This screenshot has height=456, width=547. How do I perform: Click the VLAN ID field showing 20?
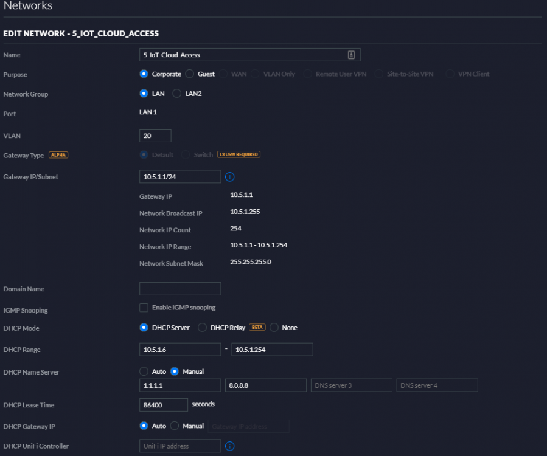(155, 136)
